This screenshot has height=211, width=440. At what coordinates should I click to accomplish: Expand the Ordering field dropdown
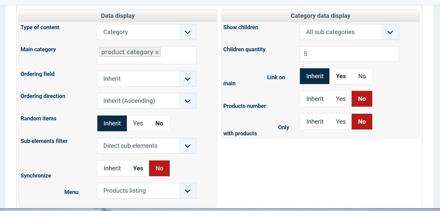[146, 79]
